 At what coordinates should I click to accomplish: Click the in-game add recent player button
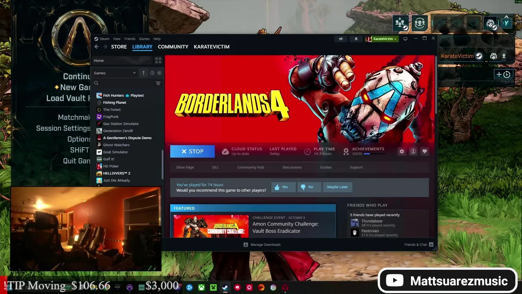tap(503, 74)
